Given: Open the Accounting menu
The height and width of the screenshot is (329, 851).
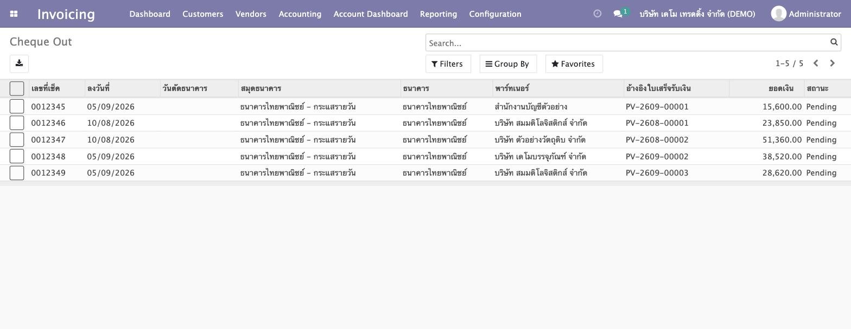Looking at the screenshot, I should [x=300, y=14].
